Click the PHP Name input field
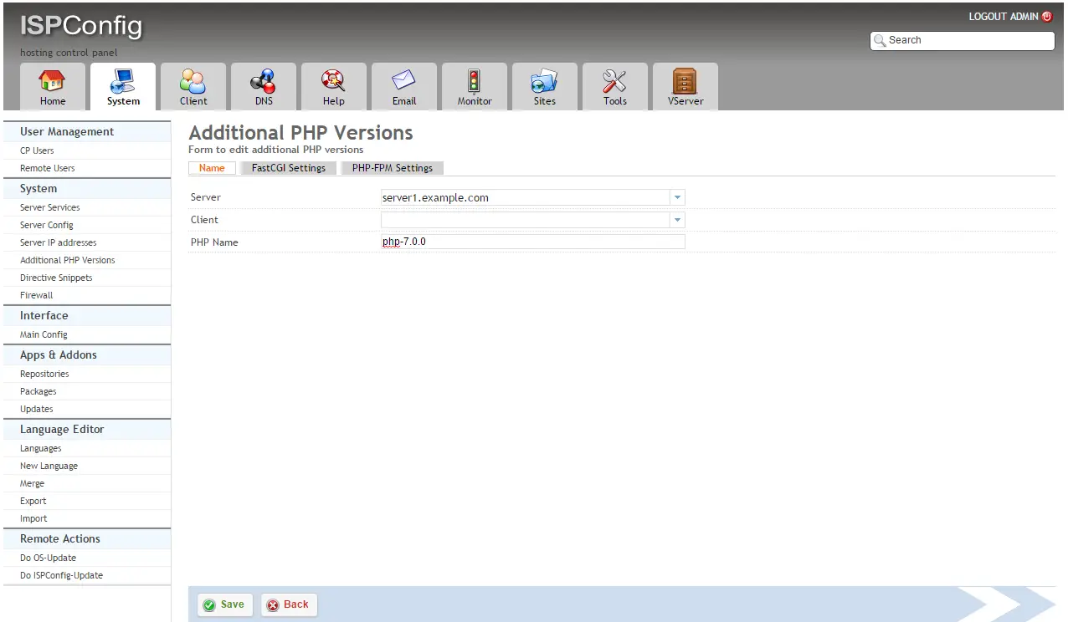Screen dimensions: 1068x622 point(533,242)
